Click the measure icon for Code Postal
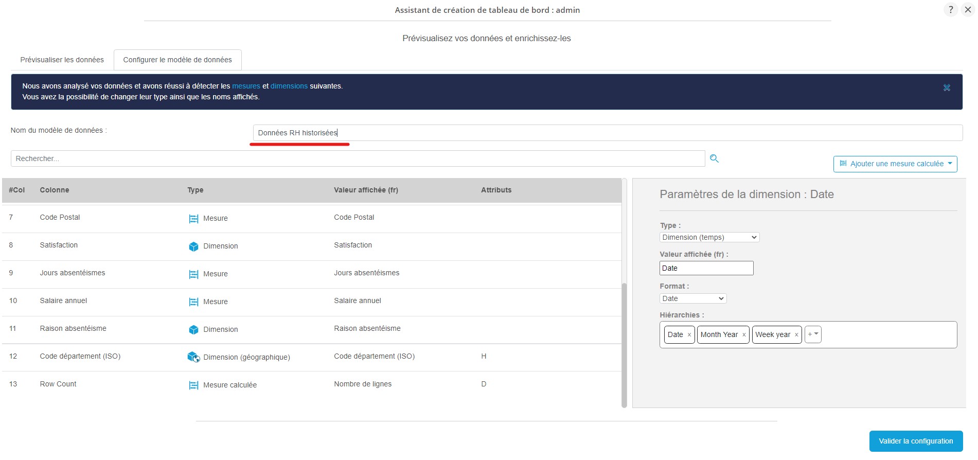Image resolution: width=978 pixels, height=460 pixels. 193,219
